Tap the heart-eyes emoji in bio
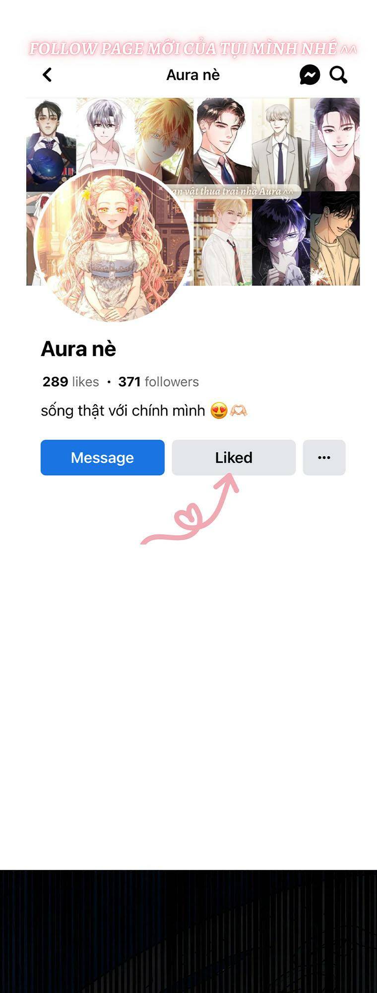Screen dimensions: 377x993 coord(219,411)
